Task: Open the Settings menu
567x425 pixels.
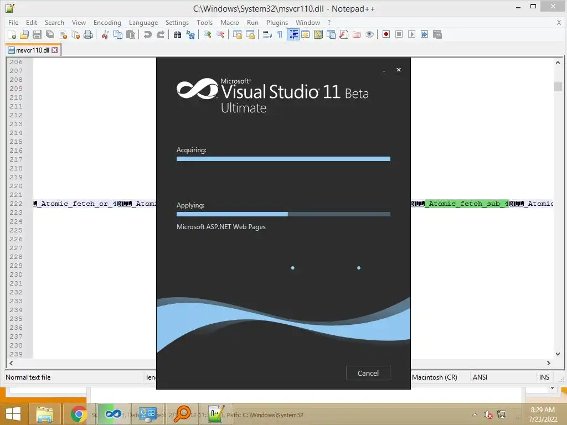Action: tap(177, 22)
